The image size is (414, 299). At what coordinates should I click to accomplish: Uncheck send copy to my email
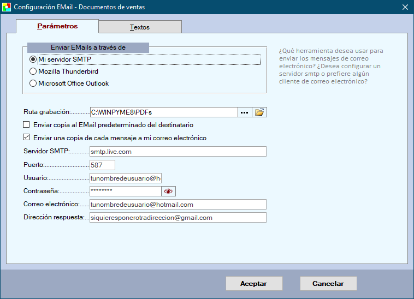27,138
